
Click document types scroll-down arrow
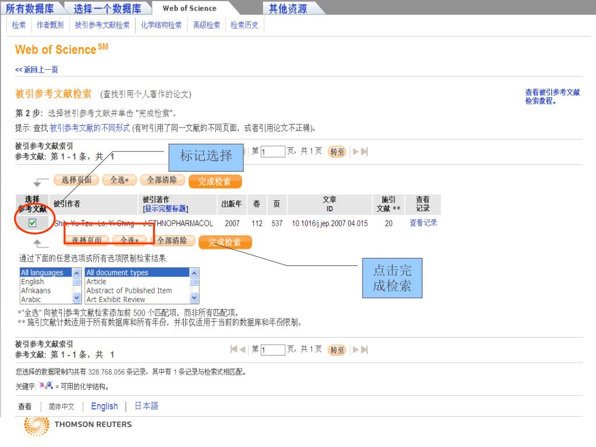194,299
